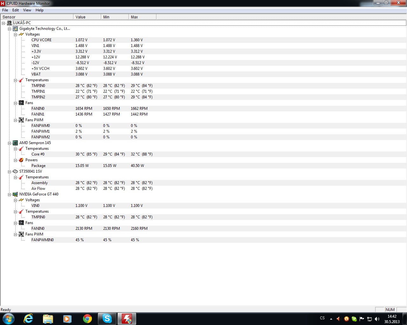The image size is (407, 325).
Task: Collapse Voltages under Gigabyte Technology
Action: click(x=15, y=34)
